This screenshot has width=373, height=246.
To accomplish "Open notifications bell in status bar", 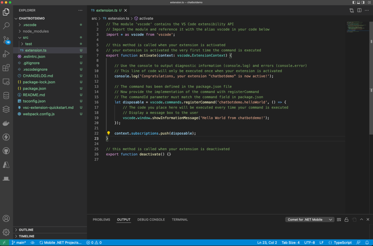I will [367, 243].
